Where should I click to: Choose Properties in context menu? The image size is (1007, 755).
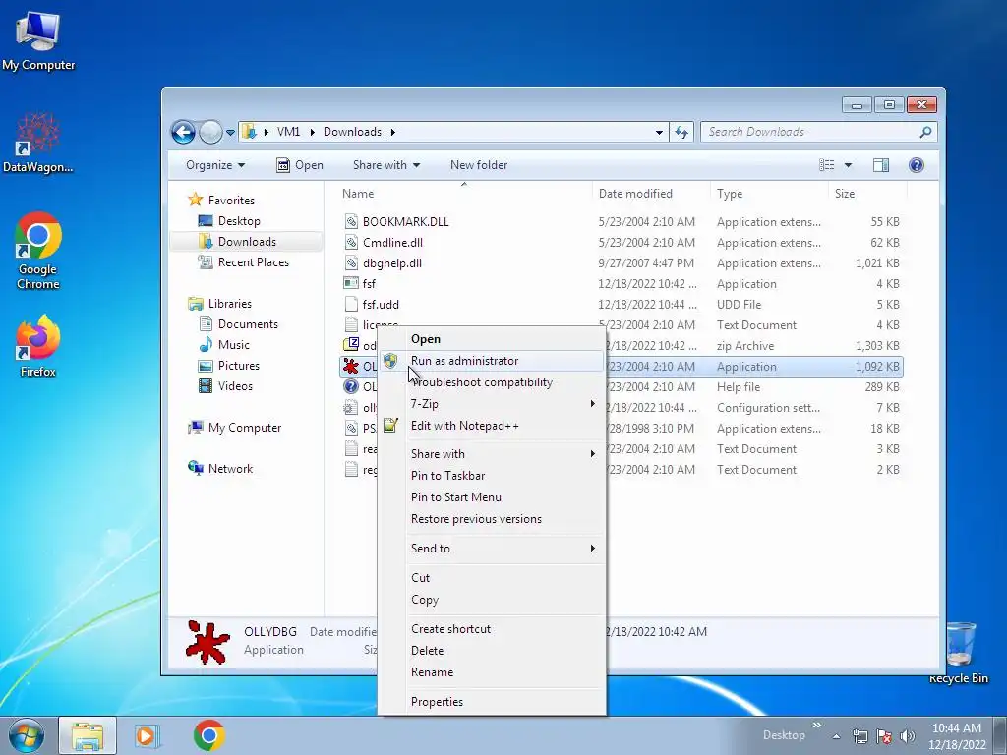[x=437, y=702]
